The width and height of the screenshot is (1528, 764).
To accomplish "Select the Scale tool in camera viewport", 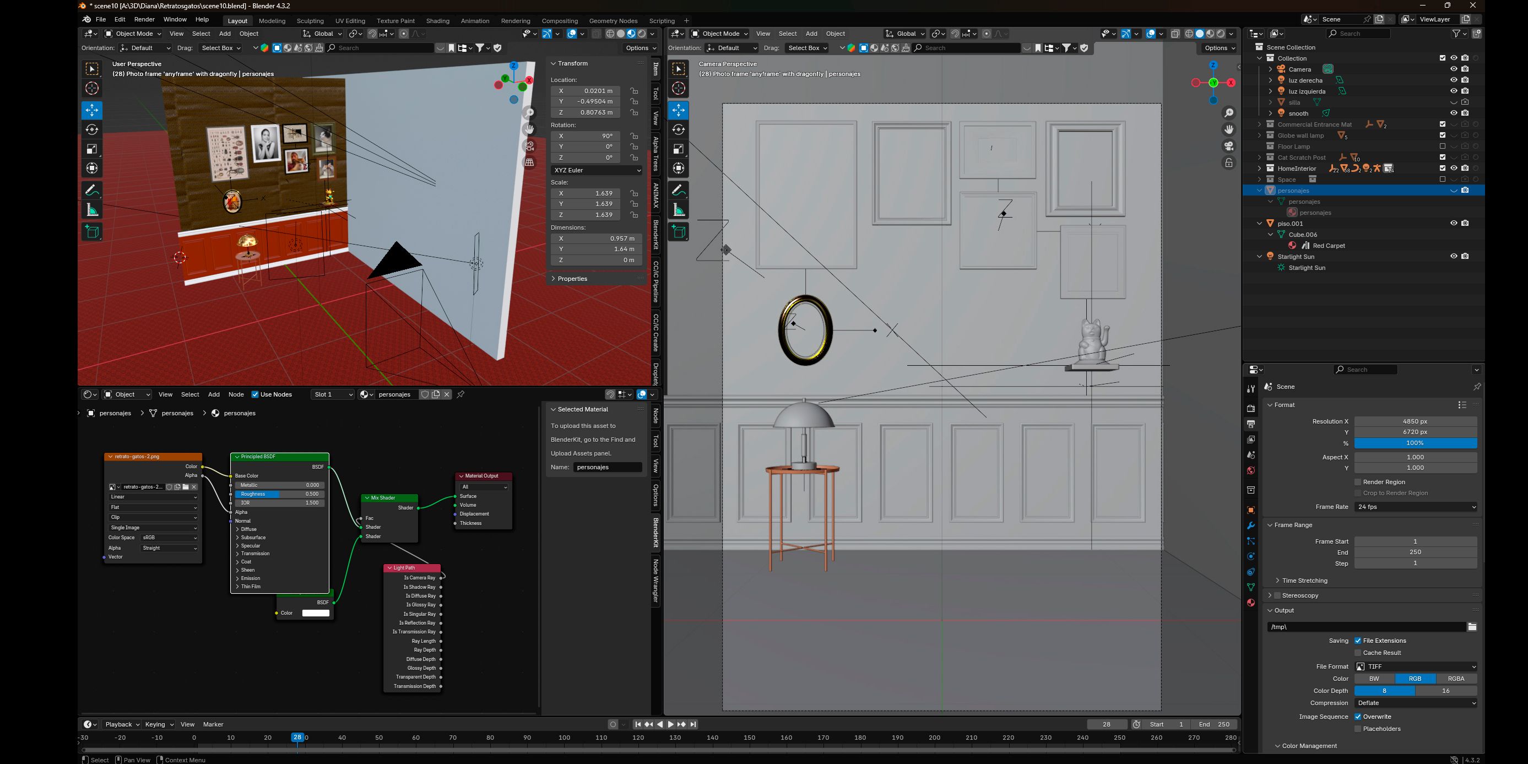I will (679, 149).
